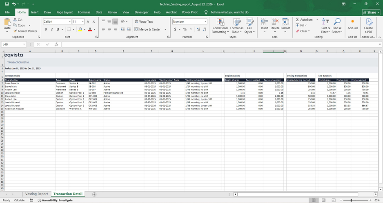This screenshot has width=383, height=203.
Task: Click the Add-ins icon
Action: coord(352,22)
